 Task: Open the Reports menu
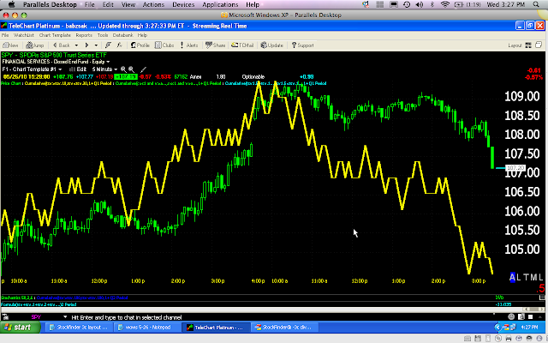point(84,35)
